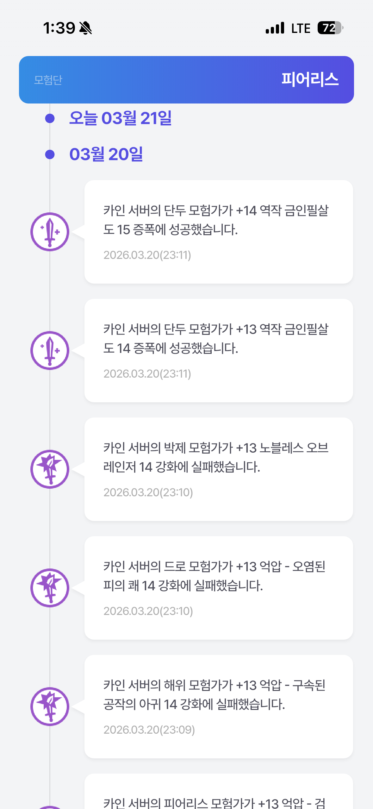Tap the broken sword icon beside 박제 entry
Image resolution: width=373 pixels, height=809 pixels.
[x=50, y=469]
